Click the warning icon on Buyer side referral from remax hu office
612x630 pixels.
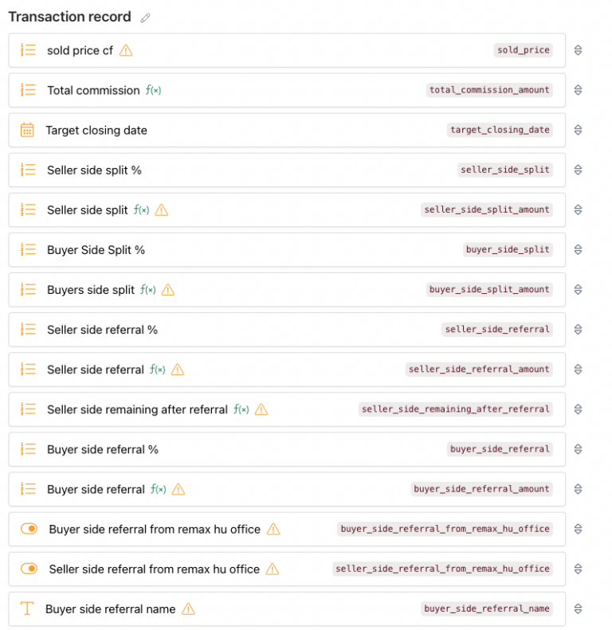coord(273,529)
